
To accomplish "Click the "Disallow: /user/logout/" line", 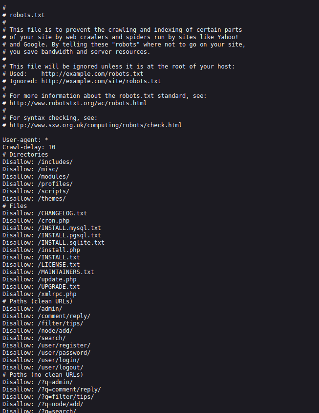I will (43, 367).
